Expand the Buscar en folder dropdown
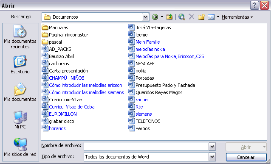The width and height of the screenshot is (271, 164). click(146, 17)
